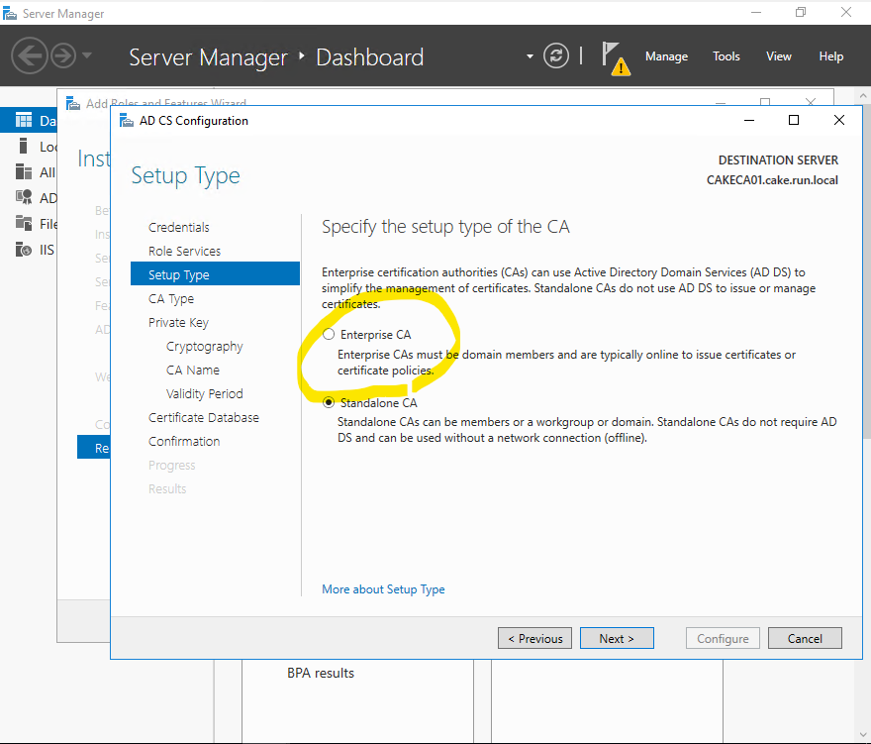The image size is (871, 744).
Task: Click the AD CS Configuration title icon
Action: [x=127, y=121]
